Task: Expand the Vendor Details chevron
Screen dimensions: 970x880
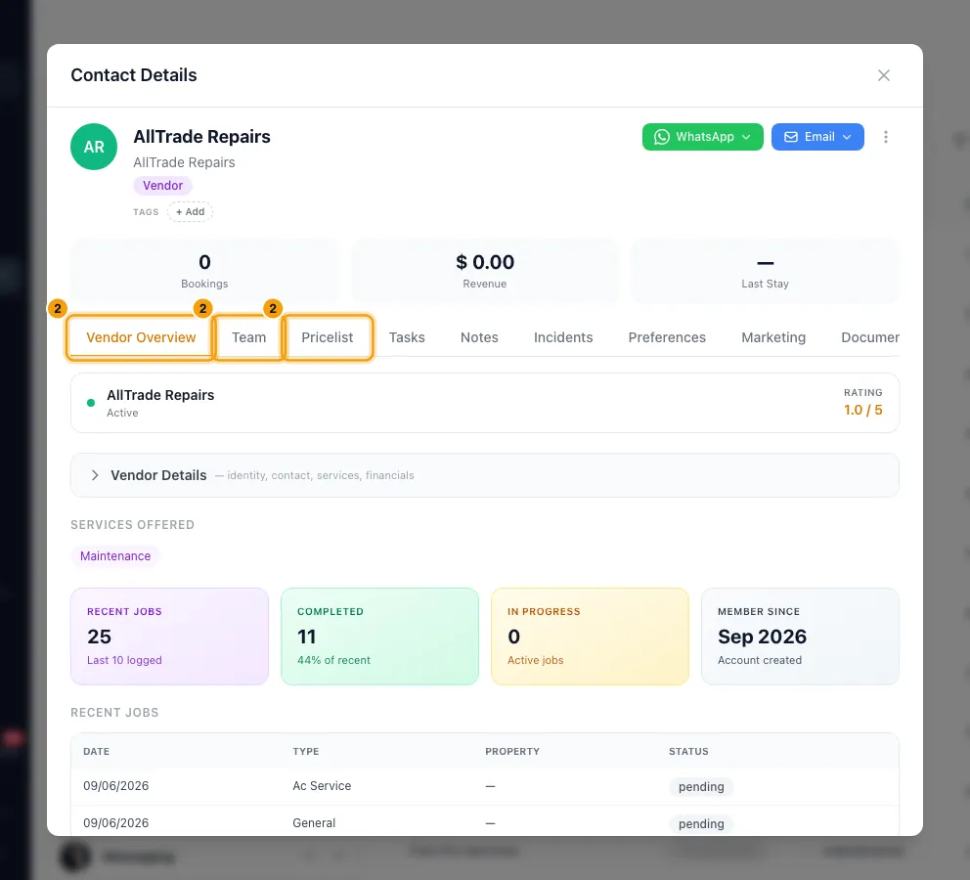Action: coord(95,475)
